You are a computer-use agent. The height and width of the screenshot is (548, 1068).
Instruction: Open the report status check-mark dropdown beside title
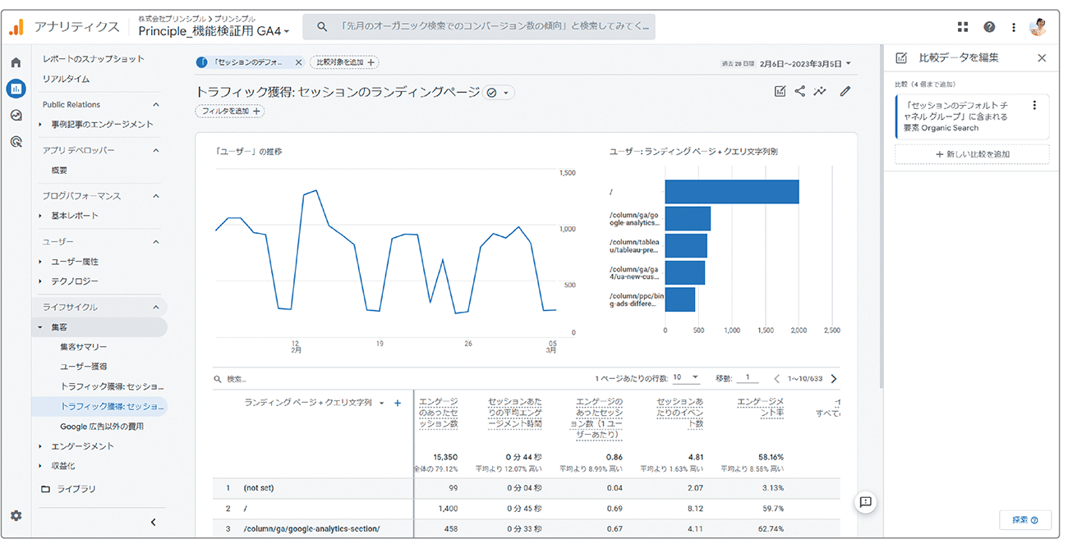tap(499, 93)
